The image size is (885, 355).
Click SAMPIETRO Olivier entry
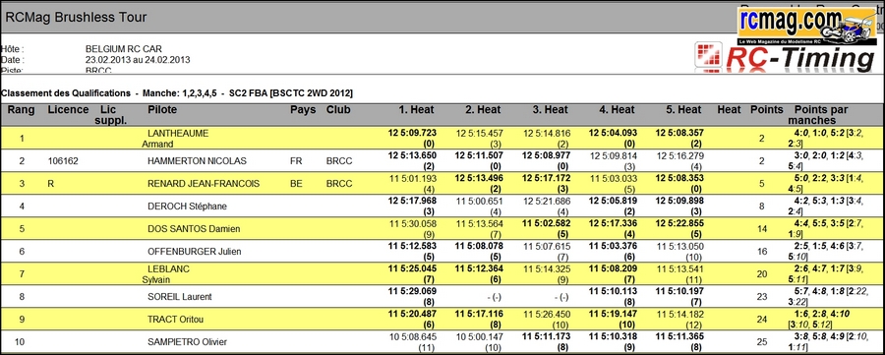[x=188, y=342]
